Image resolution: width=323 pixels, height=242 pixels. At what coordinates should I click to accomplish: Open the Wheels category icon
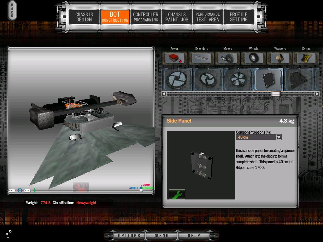point(254,58)
